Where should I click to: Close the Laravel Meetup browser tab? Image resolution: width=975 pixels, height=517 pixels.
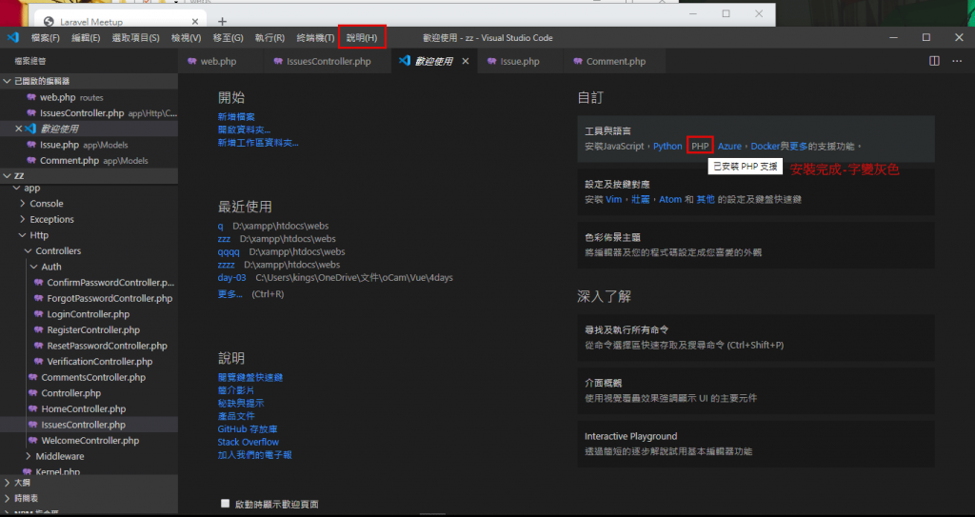tap(194, 21)
